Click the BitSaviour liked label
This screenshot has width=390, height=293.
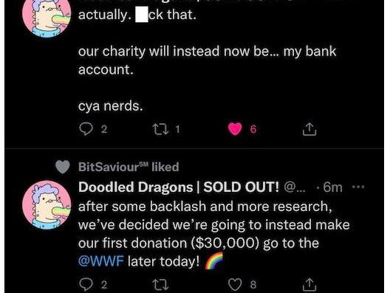(129, 167)
